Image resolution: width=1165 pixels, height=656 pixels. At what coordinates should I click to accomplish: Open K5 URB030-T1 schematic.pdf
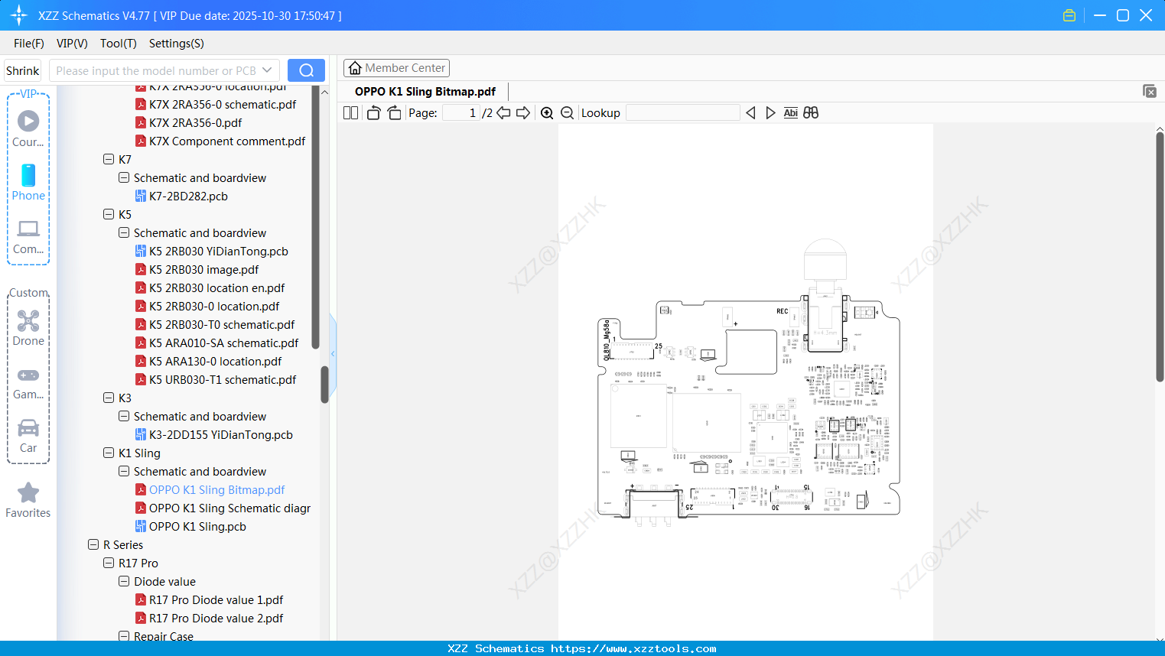216,379
